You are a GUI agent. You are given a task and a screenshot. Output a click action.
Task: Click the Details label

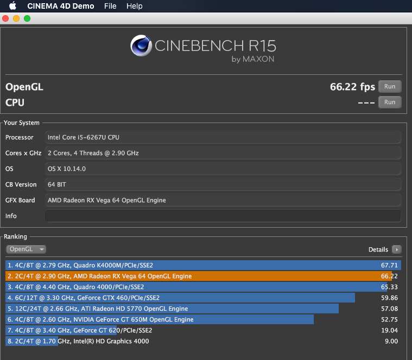pyautogui.click(x=378, y=249)
